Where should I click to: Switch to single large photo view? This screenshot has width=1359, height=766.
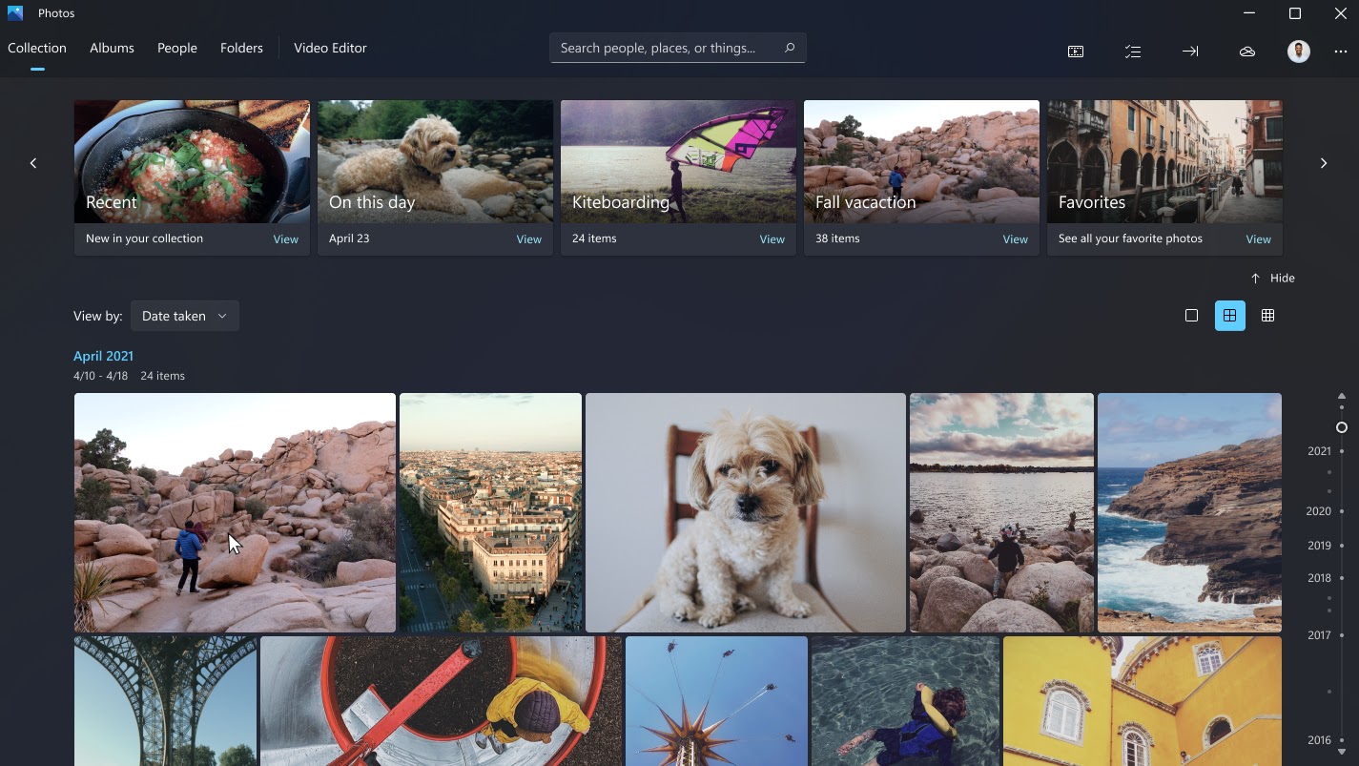1191,316
